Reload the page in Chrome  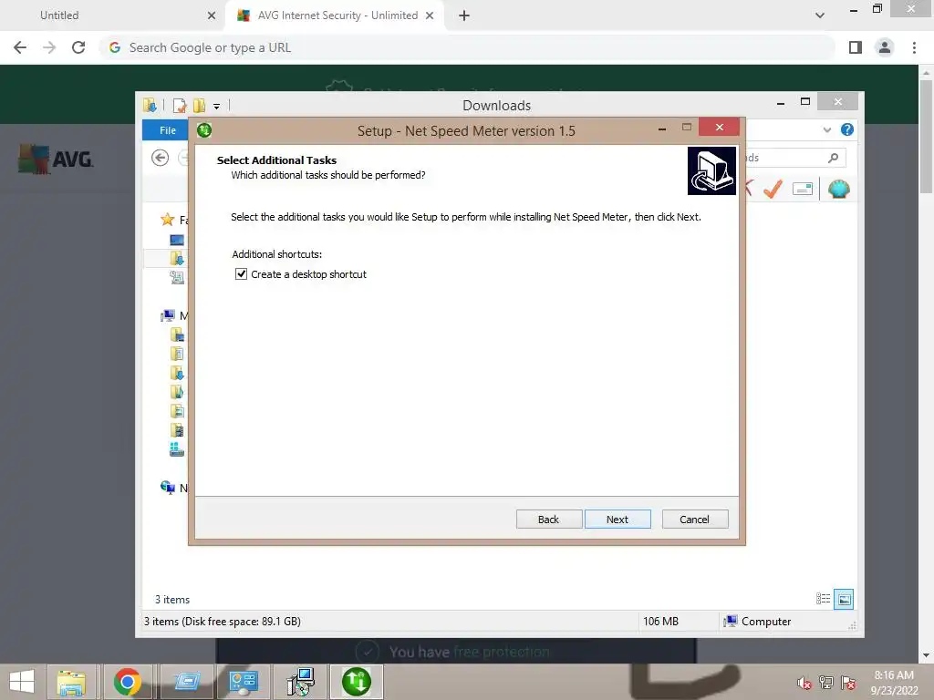(78, 47)
